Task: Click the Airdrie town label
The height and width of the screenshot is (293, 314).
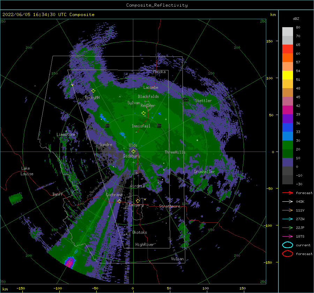Action: (x=137, y=186)
